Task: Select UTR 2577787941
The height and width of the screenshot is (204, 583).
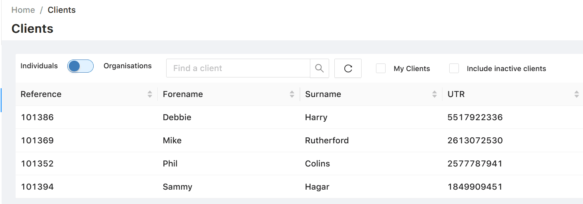Action: coord(475,164)
